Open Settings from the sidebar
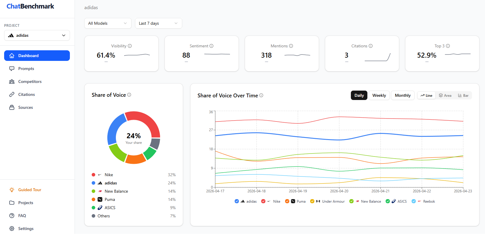This screenshot has width=485, height=235. (37, 229)
